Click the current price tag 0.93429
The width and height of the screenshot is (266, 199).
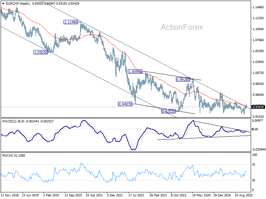[258, 107]
